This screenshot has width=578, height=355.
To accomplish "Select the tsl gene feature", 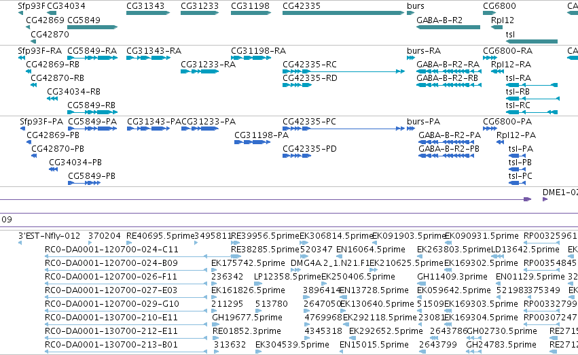I will point(532,41).
